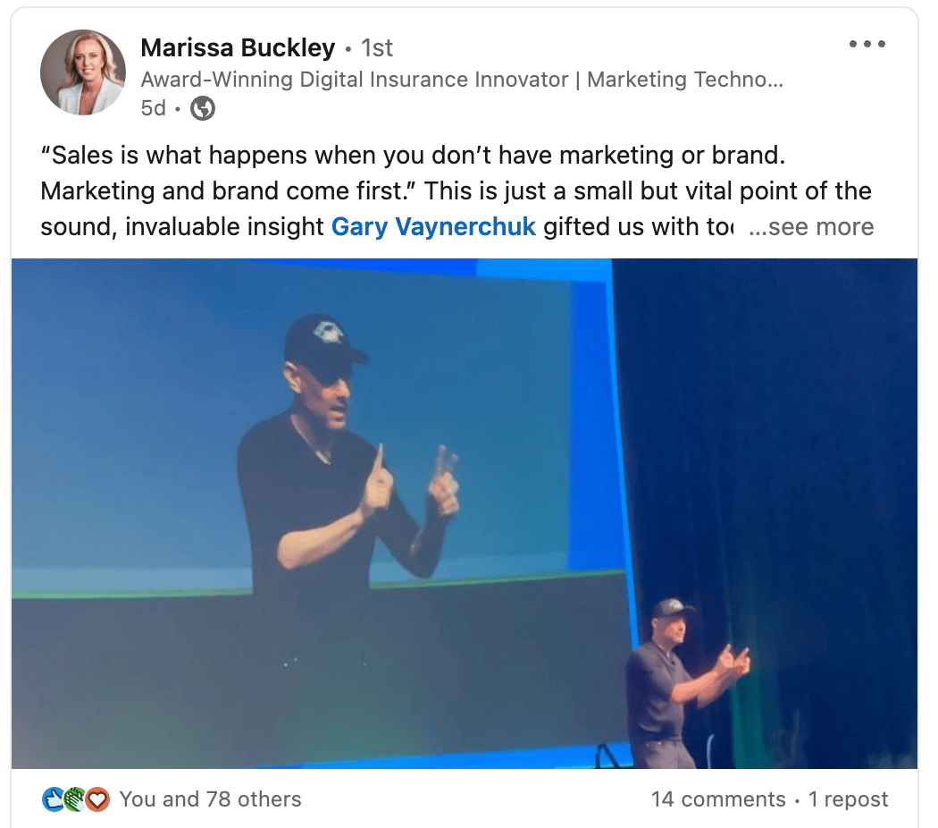Click the green clapping celebrate reaction icon
Screen dimensions: 938x828
[75, 799]
